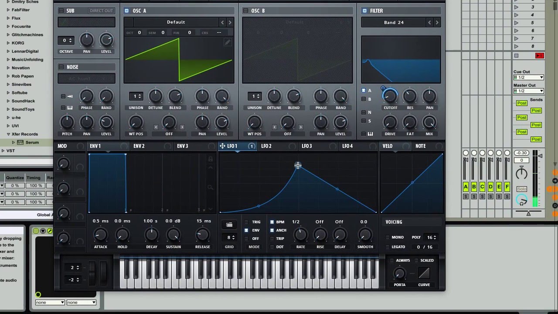Enable the SUB oscillator checkbox
This screenshot has height=314, width=558.
coord(61,11)
